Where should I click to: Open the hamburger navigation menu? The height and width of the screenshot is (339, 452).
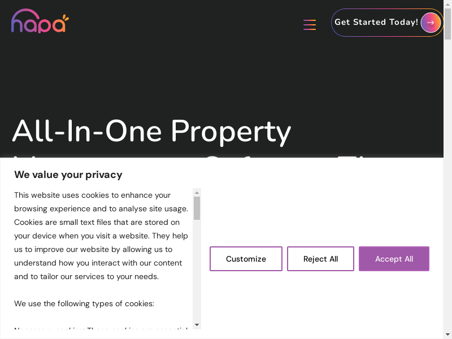[310, 25]
